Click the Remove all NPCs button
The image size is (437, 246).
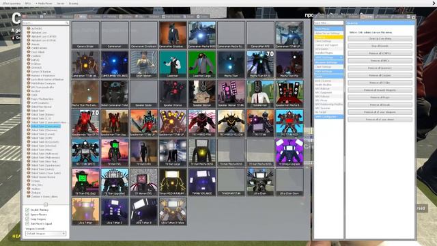tap(380, 61)
